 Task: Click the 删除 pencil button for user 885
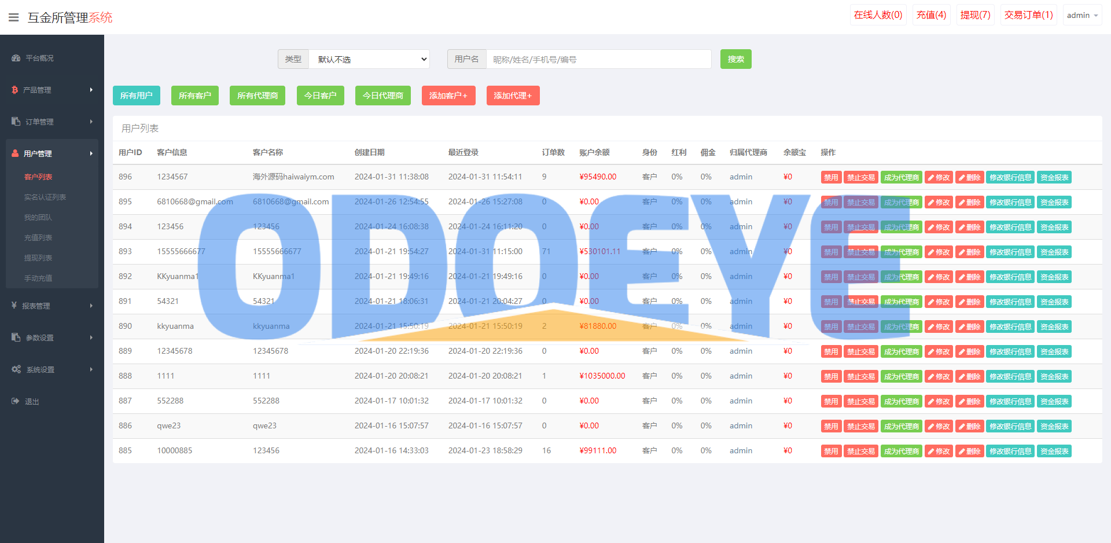(x=969, y=451)
